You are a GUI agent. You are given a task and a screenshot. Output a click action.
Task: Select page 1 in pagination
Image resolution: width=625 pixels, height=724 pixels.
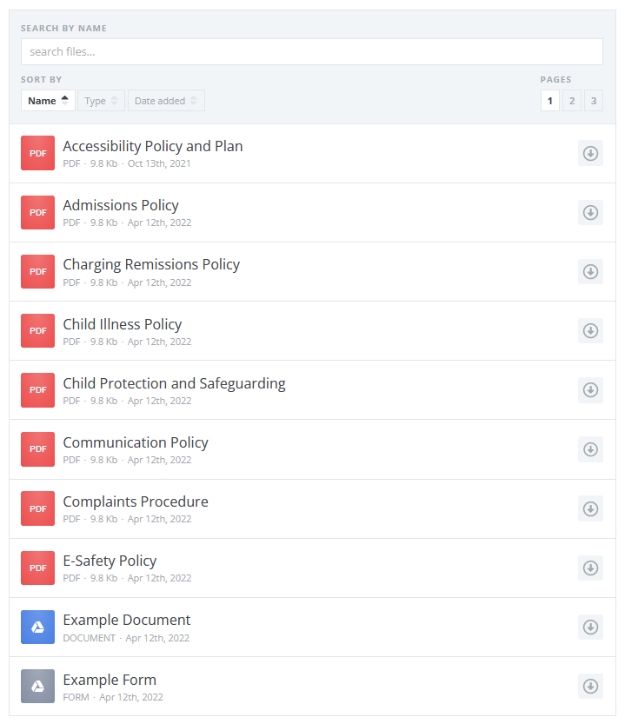tap(549, 101)
